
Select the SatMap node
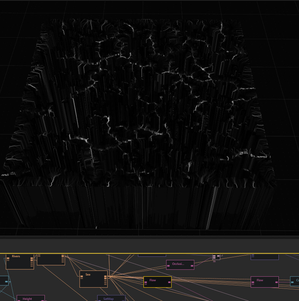tap(111, 299)
